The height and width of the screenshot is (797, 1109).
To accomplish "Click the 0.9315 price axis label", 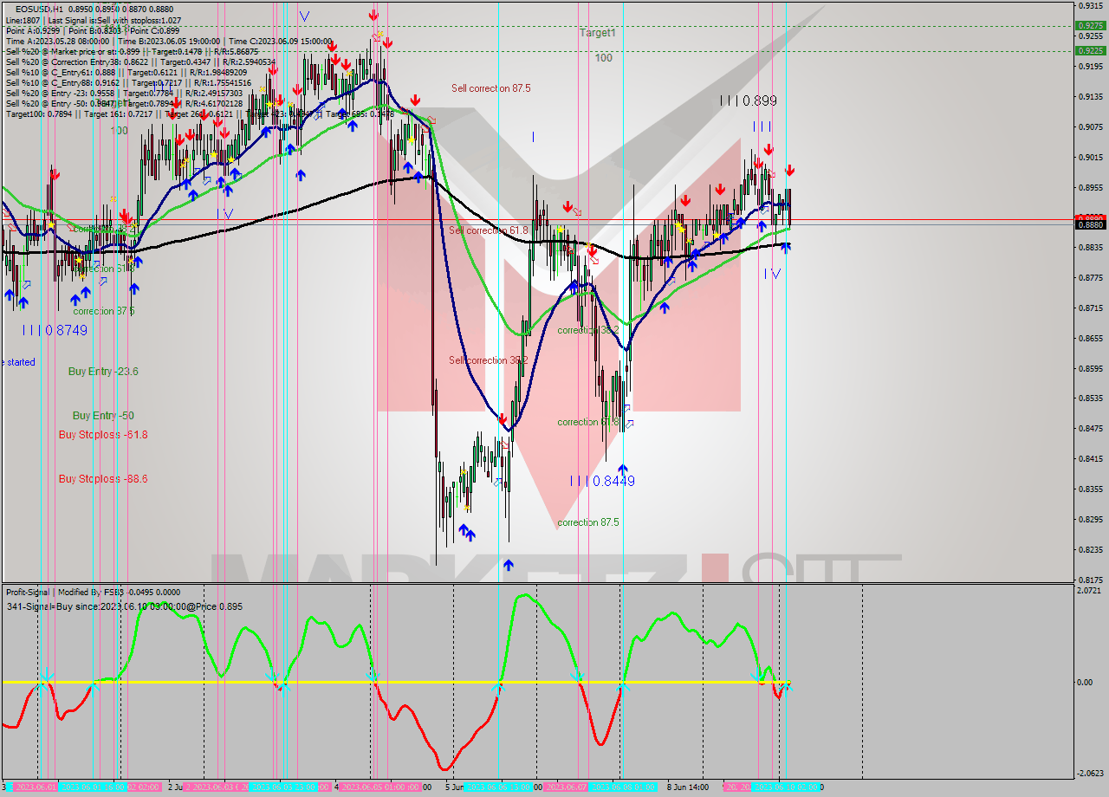I will pos(1090,6).
